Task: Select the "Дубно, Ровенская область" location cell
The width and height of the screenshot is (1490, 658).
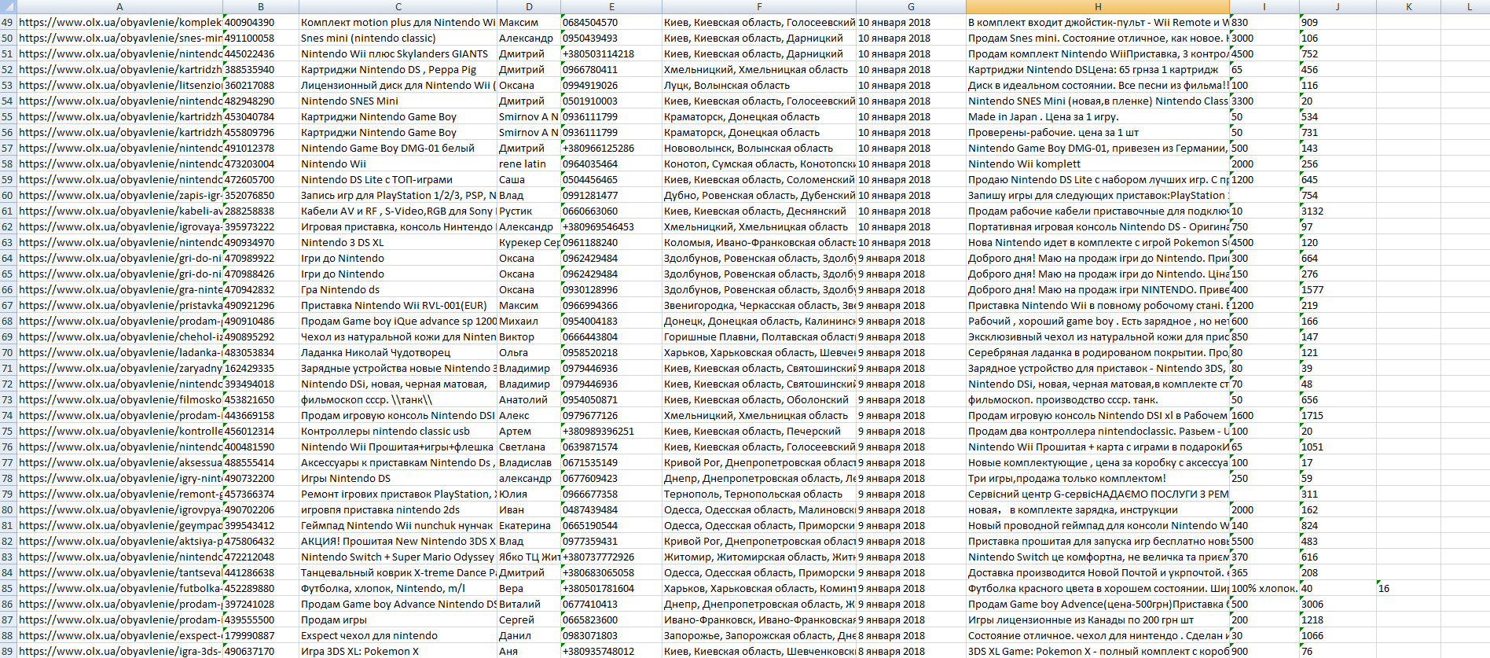Action: tap(759, 195)
